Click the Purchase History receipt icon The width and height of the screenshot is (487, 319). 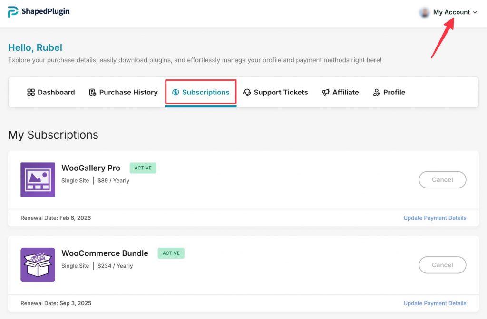point(93,92)
